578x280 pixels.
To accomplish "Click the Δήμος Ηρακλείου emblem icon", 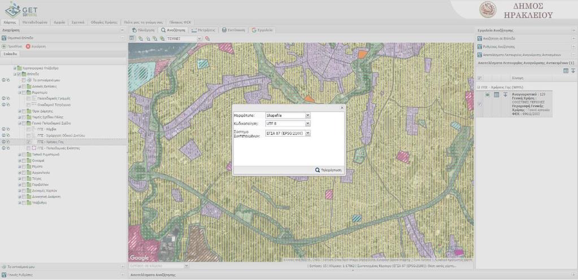I will coord(488,10).
